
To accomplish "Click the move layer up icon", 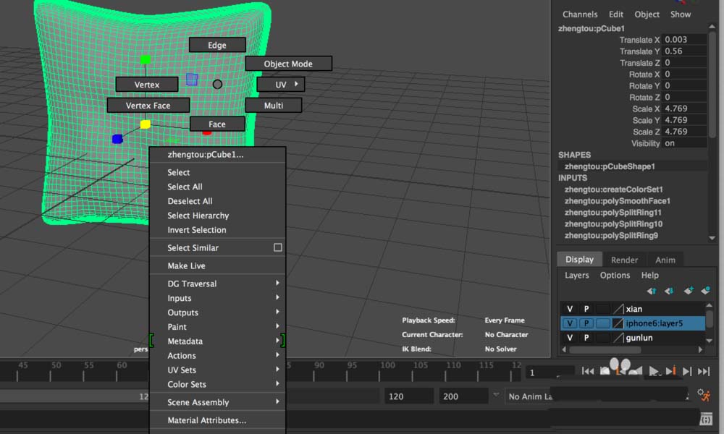I will [652, 291].
